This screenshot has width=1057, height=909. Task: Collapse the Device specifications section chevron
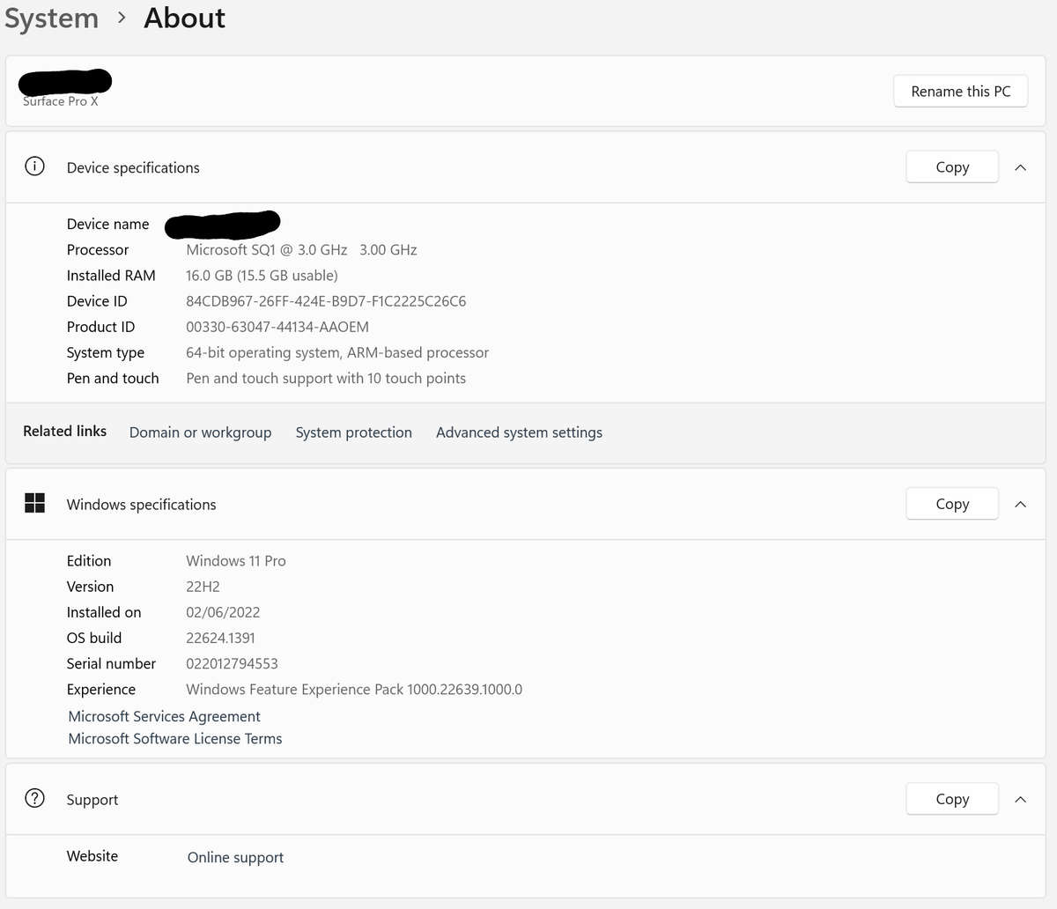(x=1020, y=167)
